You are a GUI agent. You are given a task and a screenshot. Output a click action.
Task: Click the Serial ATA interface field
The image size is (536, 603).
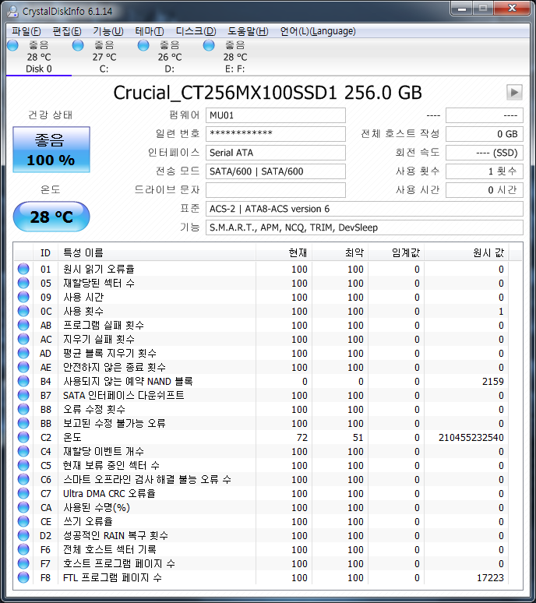(x=275, y=153)
